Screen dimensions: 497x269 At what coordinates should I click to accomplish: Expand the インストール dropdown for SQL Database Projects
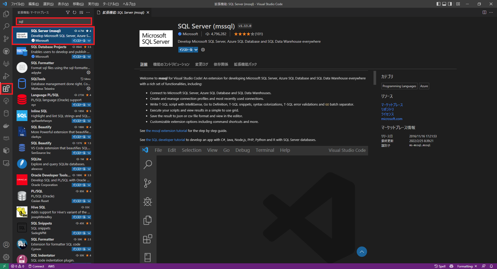(x=89, y=57)
